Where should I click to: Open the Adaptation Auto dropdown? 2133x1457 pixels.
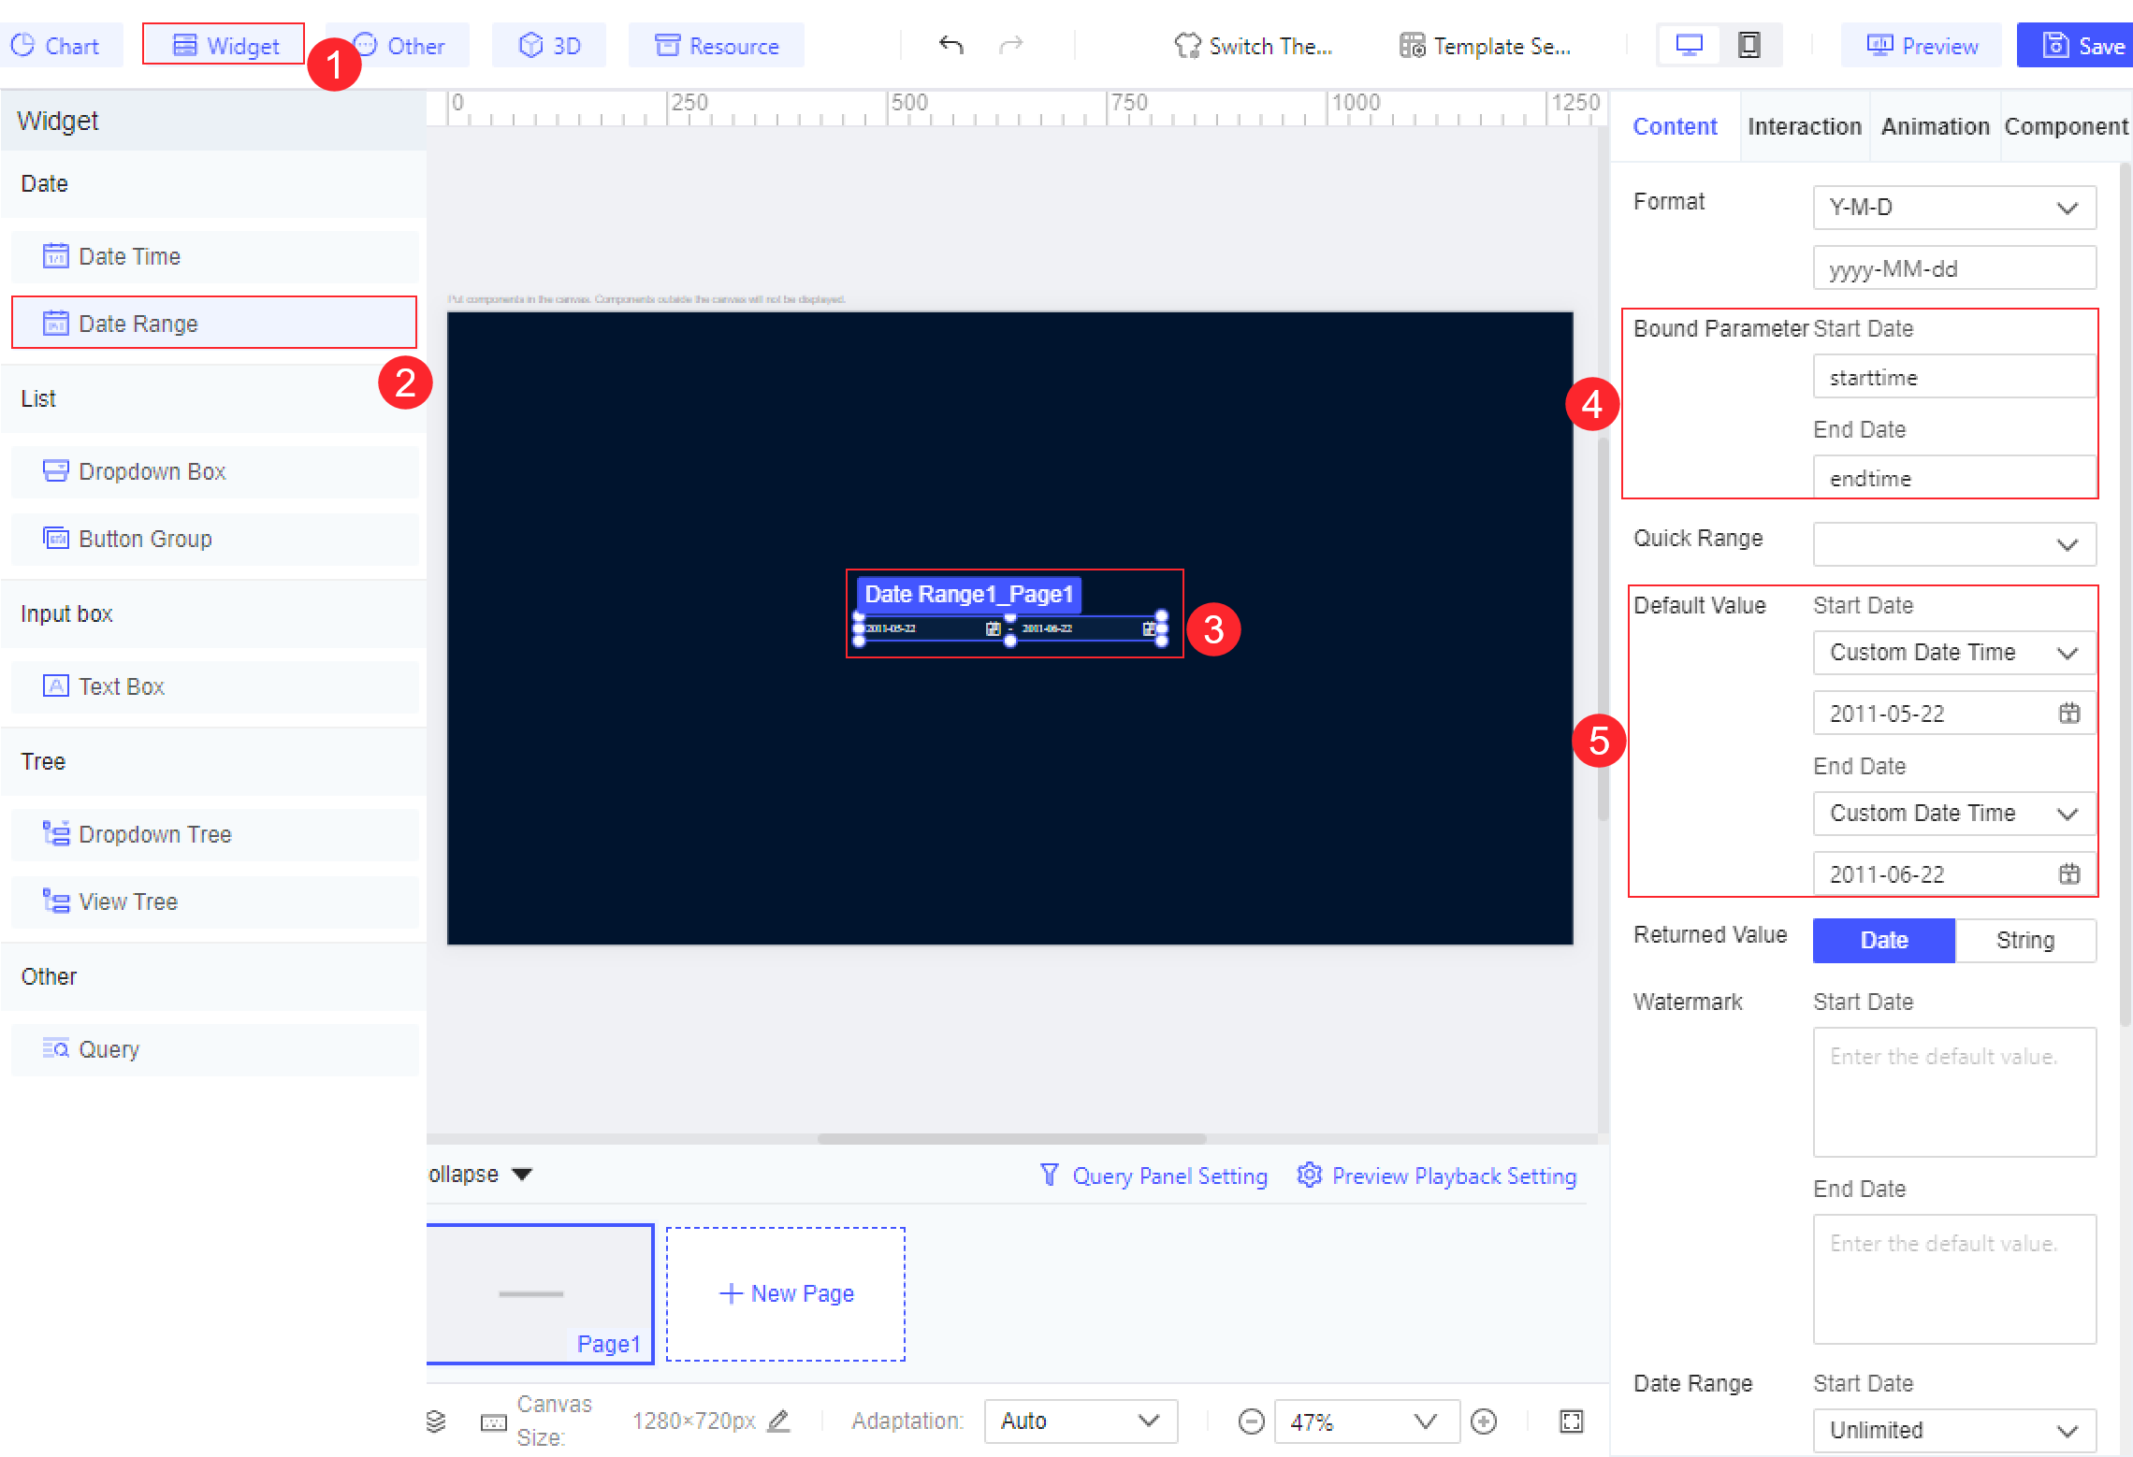(1081, 1421)
